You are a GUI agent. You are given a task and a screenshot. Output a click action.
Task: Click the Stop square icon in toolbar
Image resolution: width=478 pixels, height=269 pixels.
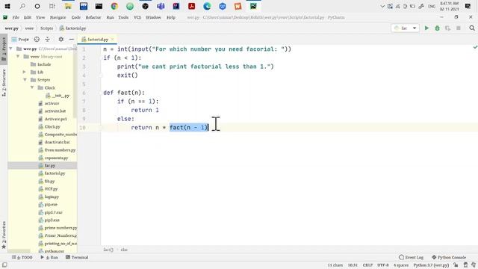click(x=458, y=28)
